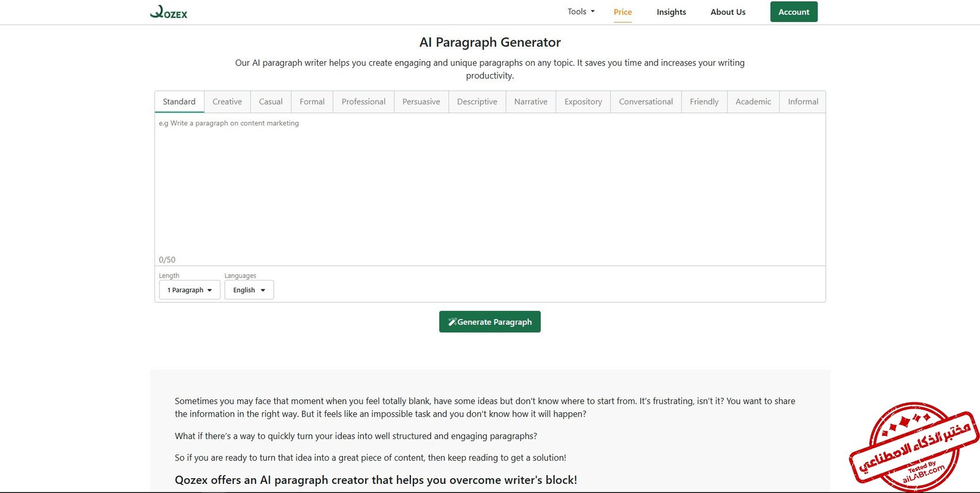Open the Languages dropdown set to English
This screenshot has width=980, height=493.
249,290
